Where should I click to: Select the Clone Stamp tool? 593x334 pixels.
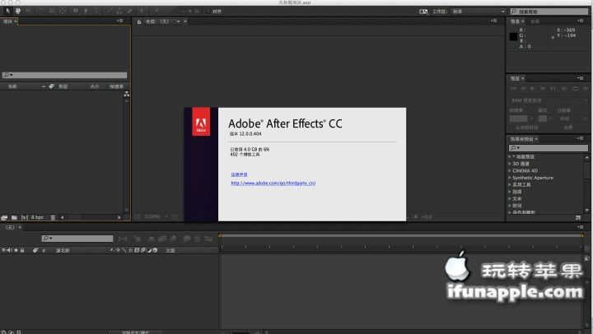pos(119,12)
